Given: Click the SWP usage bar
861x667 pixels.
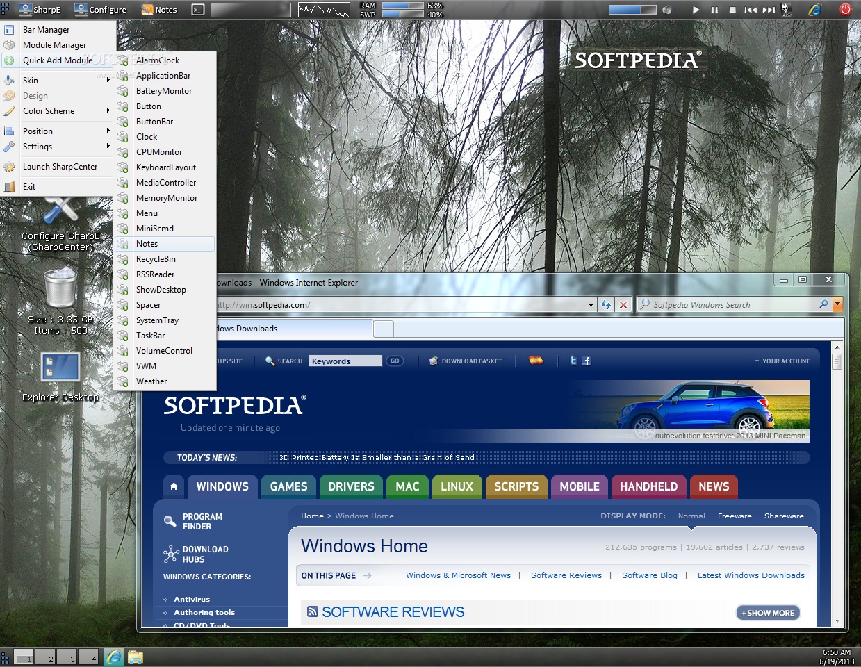Looking at the screenshot, I should [402, 14].
